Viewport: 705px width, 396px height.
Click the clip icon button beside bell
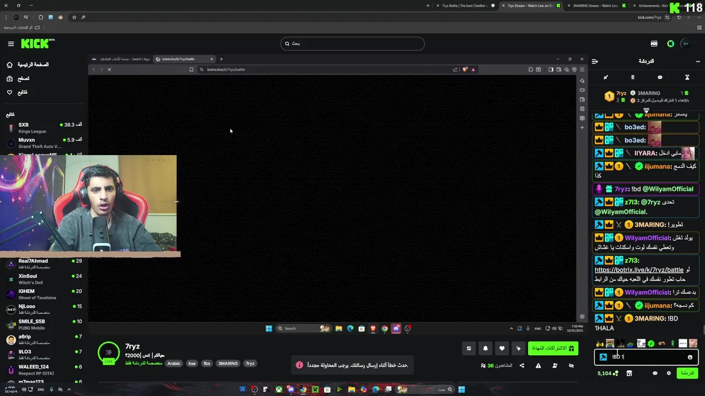click(469, 348)
